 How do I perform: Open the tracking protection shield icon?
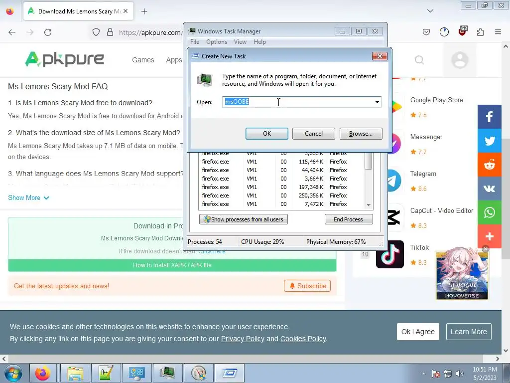pyautogui.click(x=96, y=32)
